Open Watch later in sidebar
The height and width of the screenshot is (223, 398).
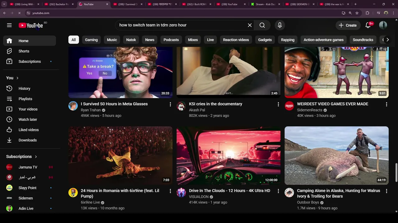tap(30, 119)
